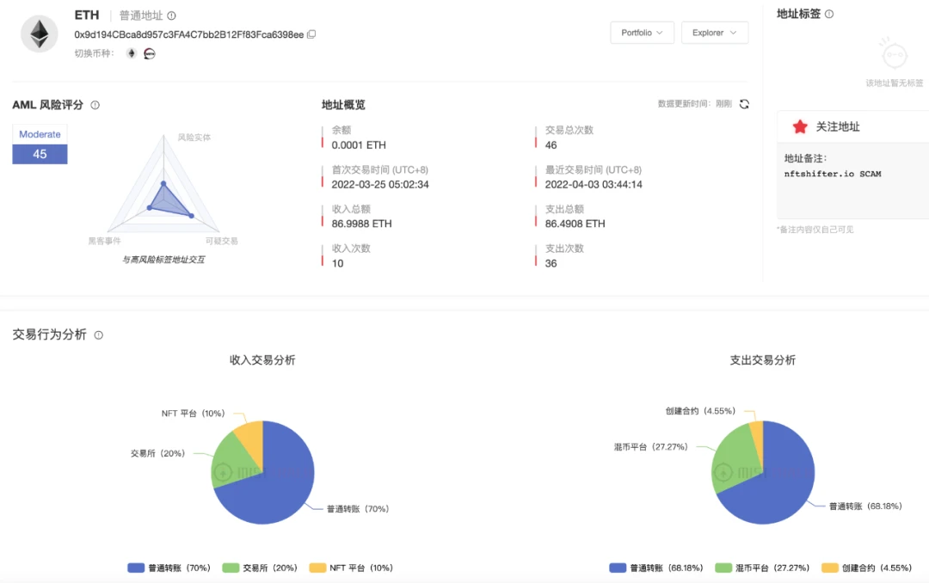
Task: Click the balance value 0.0001 ETH
Action: (x=359, y=145)
